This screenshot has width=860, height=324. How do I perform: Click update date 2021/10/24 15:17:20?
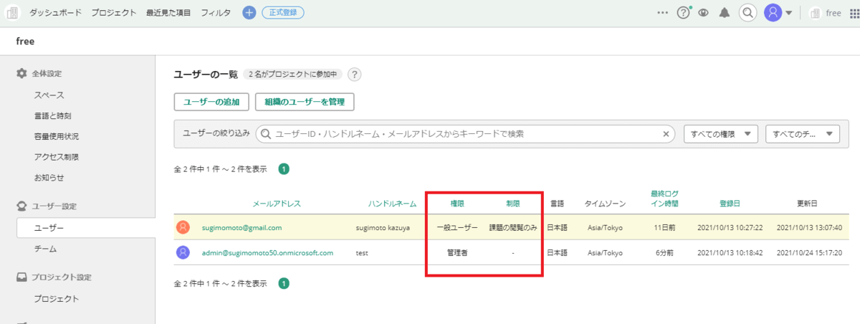[809, 252]
